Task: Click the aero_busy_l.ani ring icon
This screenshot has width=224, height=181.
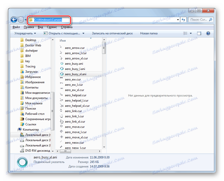Action: (62, 69)
